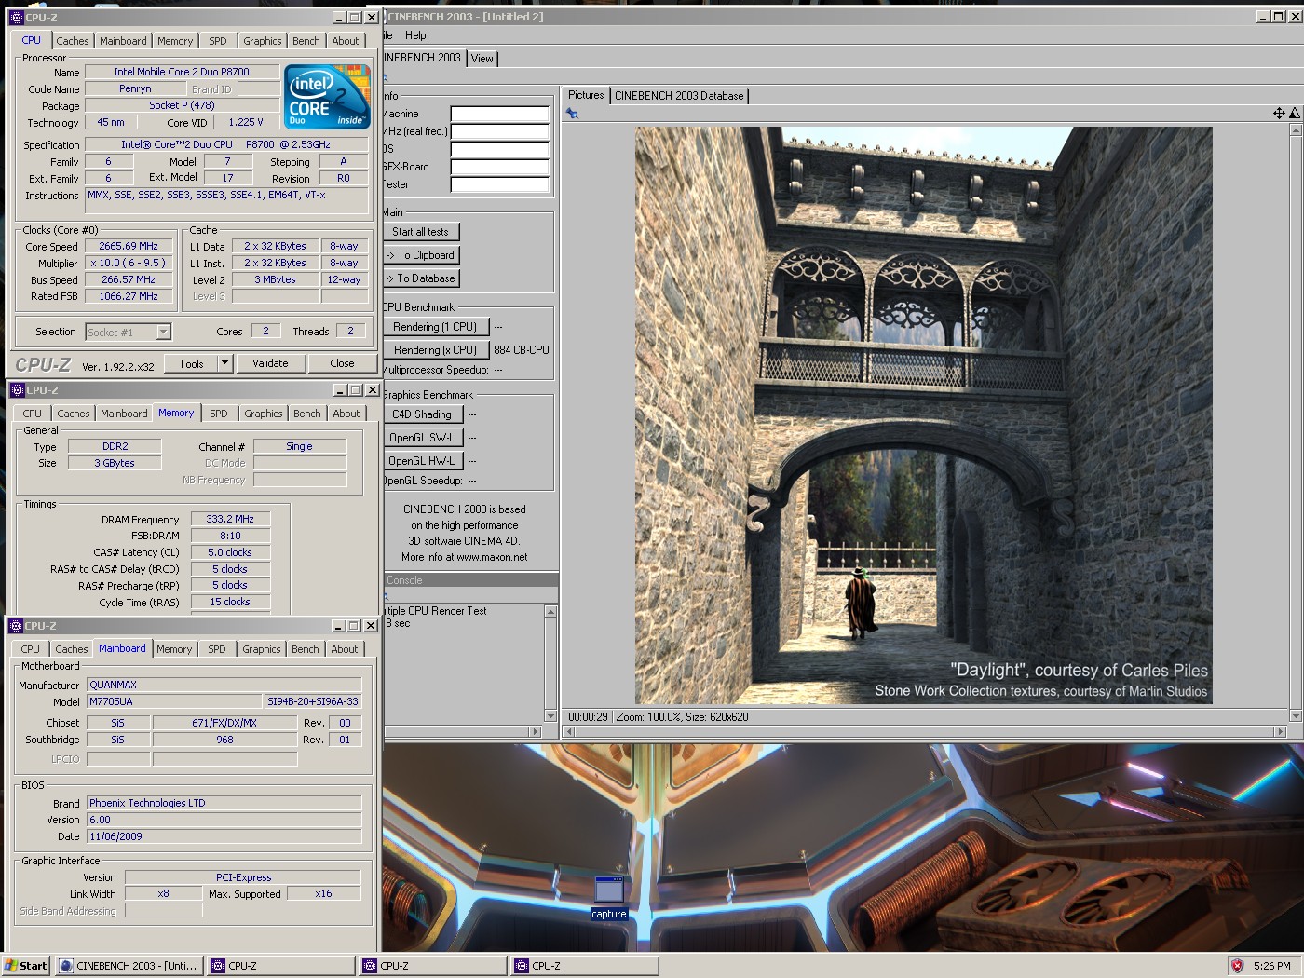Switch to the View tab in CINEBENCH
Screen dimensions: 1304x978
[x=482, y=58]
